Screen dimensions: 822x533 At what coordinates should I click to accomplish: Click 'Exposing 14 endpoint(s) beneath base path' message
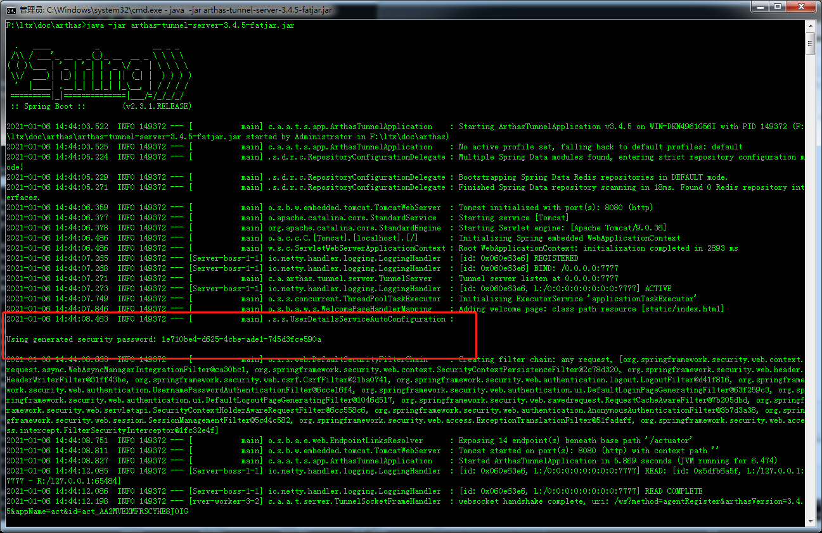tap(575, 441)
